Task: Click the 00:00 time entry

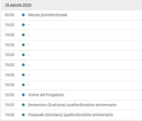Action: [x=9, y=15]
